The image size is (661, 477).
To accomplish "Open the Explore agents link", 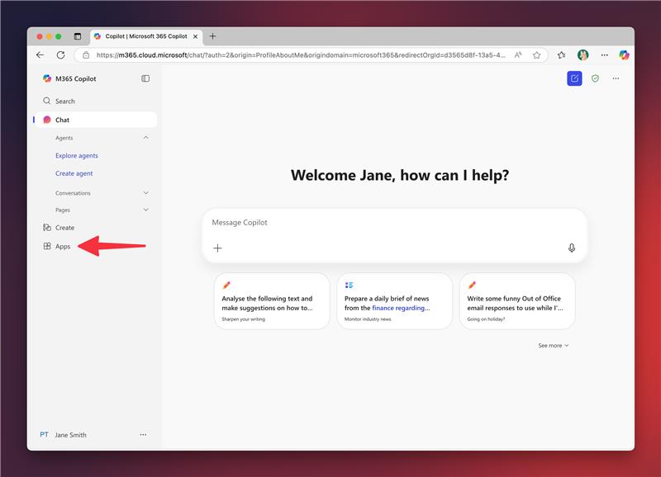I will (x=77, y=156).
